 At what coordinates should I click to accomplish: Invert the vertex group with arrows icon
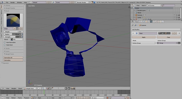[x=179, y=43]
